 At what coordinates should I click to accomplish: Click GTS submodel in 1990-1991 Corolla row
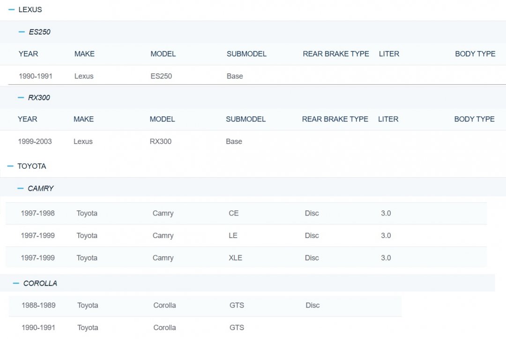pos(237,328)
